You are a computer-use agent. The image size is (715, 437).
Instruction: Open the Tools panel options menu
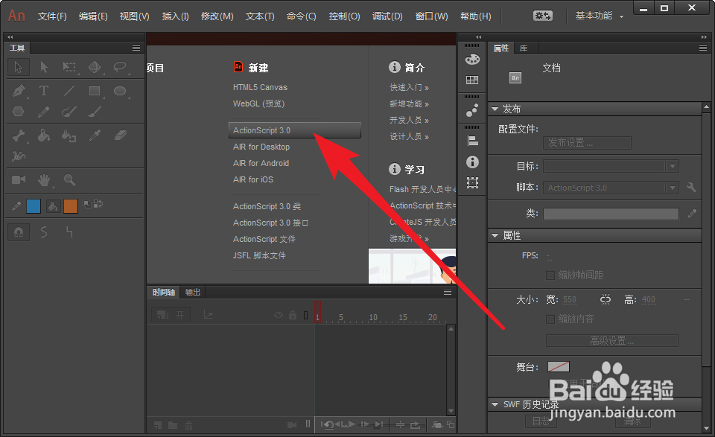(136, 48)
